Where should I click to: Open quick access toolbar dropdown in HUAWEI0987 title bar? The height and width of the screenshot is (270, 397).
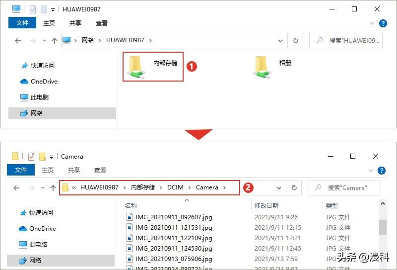click(53, 10)
